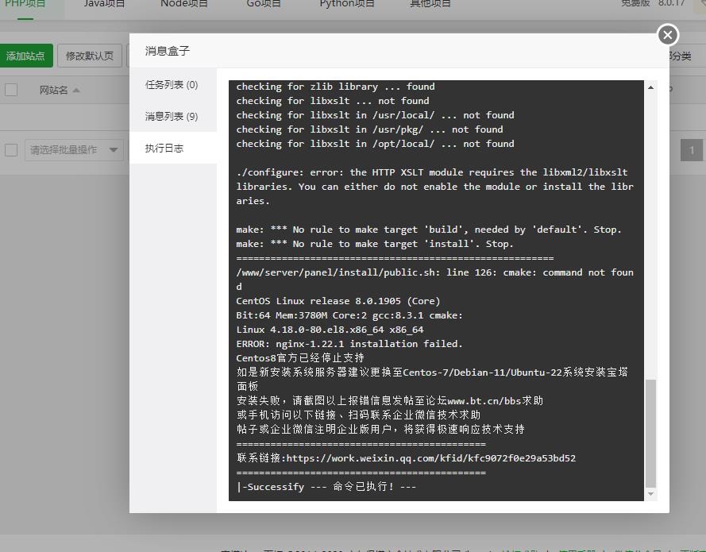Switch to the Node项目 tab
The image size is (706, 552).
[x=184, y=4]
